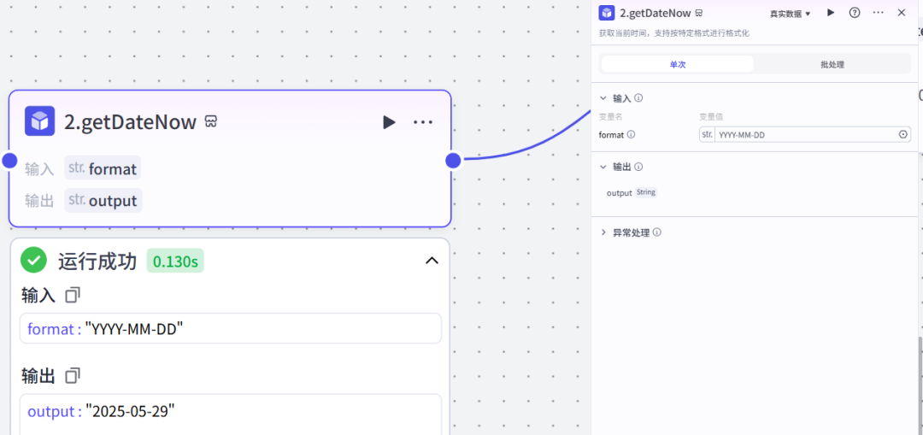Show info tooltip next to 输入 heading
The height and width of the screenshot is (435, 923).
point(638,98)
